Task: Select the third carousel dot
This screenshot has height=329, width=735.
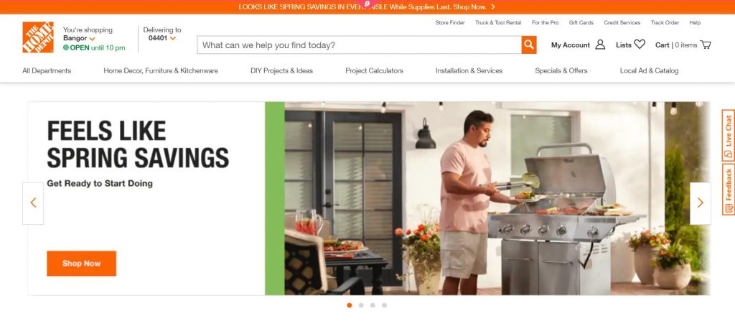Action: pyautogui.click(x=373, y=305)
